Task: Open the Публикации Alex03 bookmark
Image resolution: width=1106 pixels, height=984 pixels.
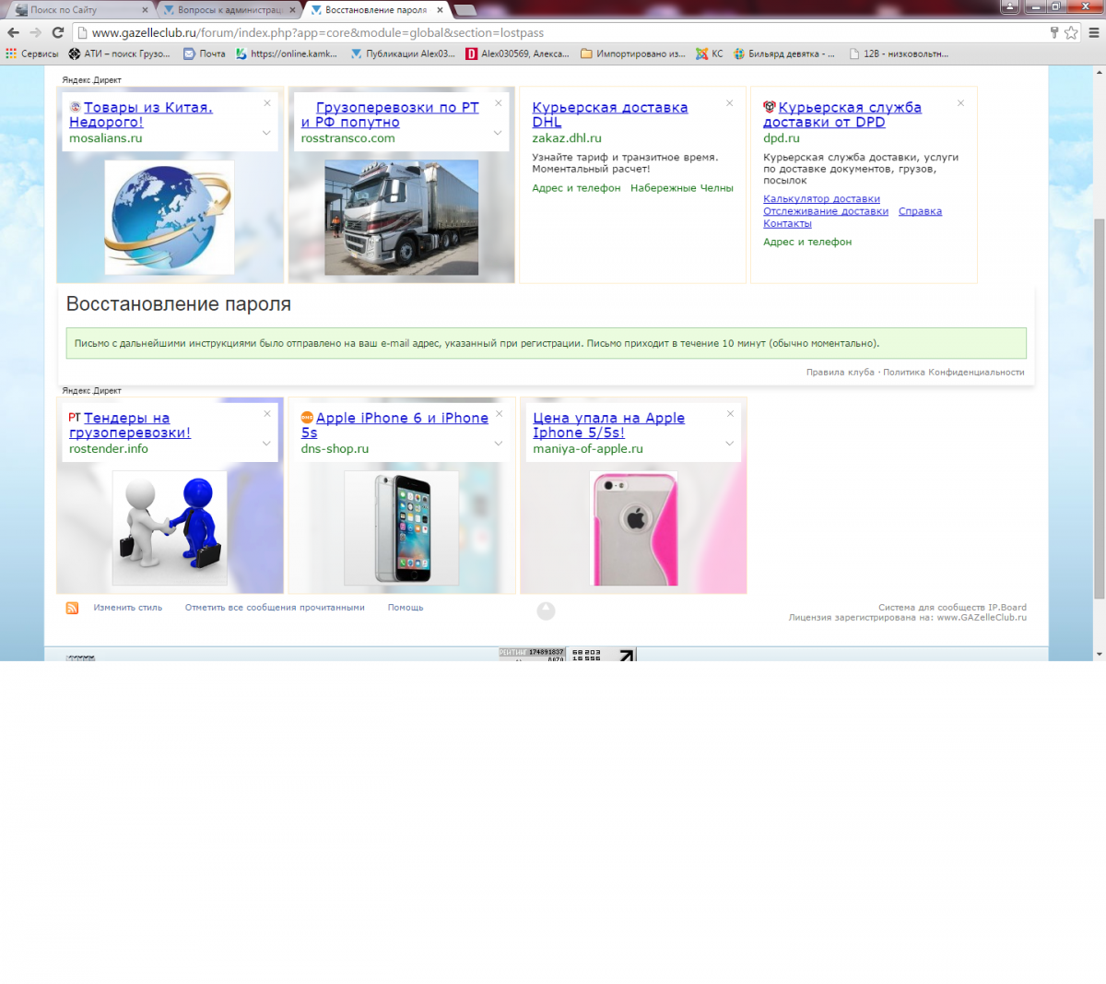Action: (403, 53)
